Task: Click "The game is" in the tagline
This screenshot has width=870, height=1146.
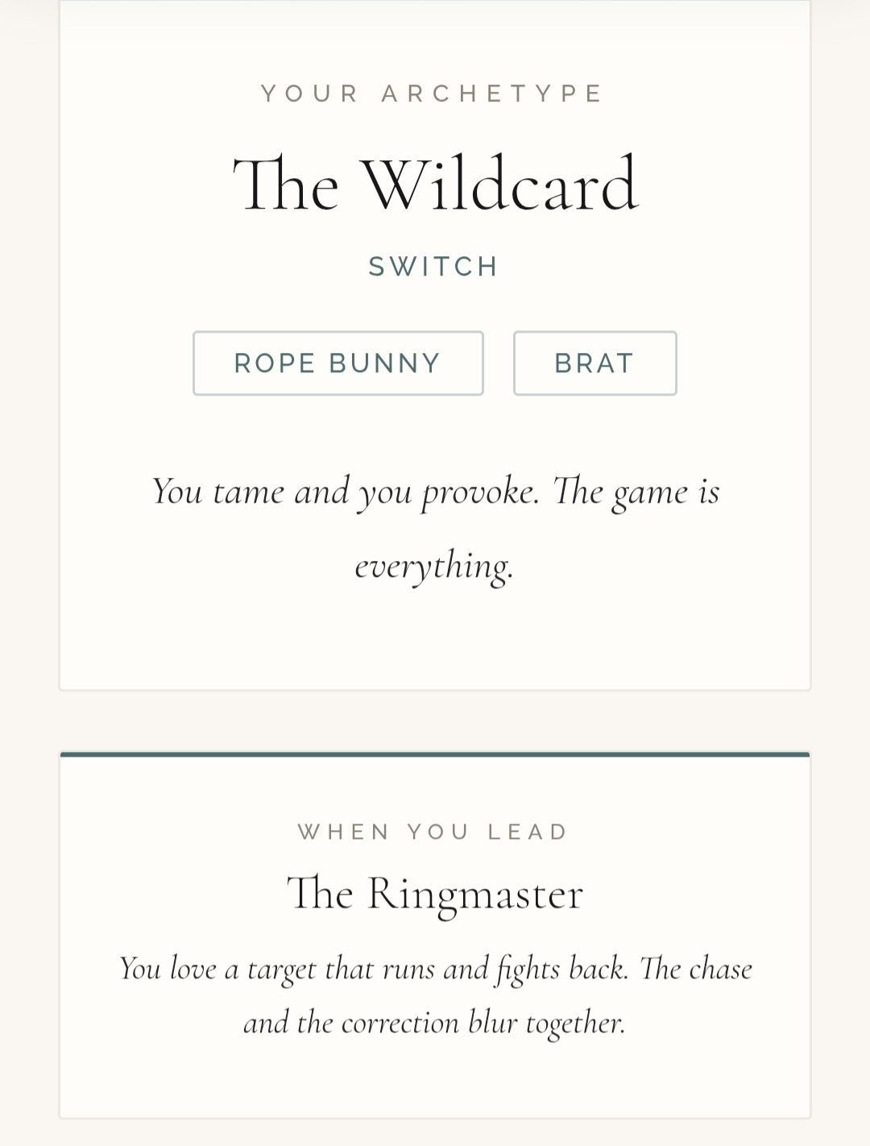Action: click(636, 491)
